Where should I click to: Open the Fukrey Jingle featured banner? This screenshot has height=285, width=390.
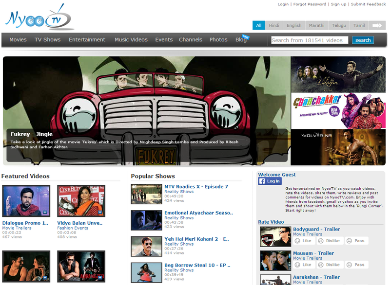(147, 111)
